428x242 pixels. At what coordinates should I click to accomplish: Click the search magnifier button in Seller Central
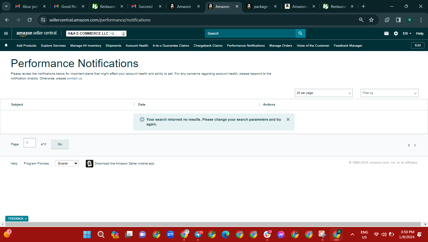tap(300, 33)
